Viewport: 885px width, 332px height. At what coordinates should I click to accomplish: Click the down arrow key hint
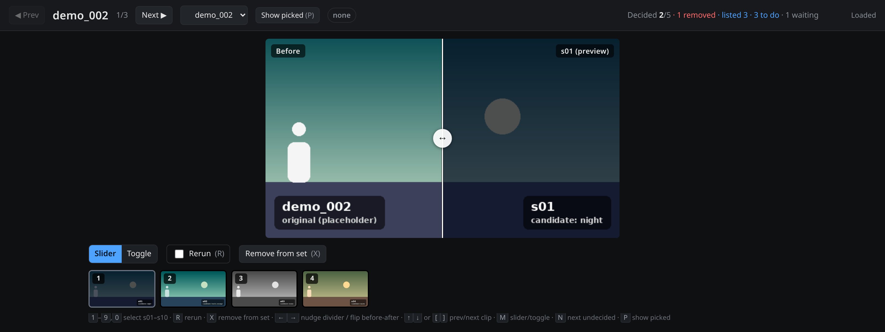pyautogui.click(x=417, y=318)
